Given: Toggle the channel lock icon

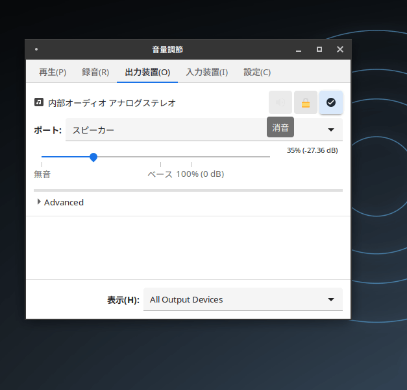Looking at the screenshot, I should pyautogui.click(x=306, y=102).
